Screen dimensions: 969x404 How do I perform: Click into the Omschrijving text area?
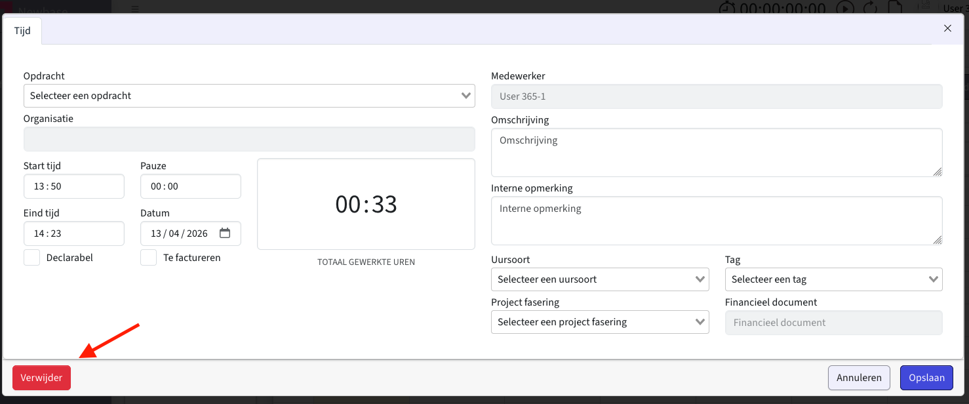[716, 152]
